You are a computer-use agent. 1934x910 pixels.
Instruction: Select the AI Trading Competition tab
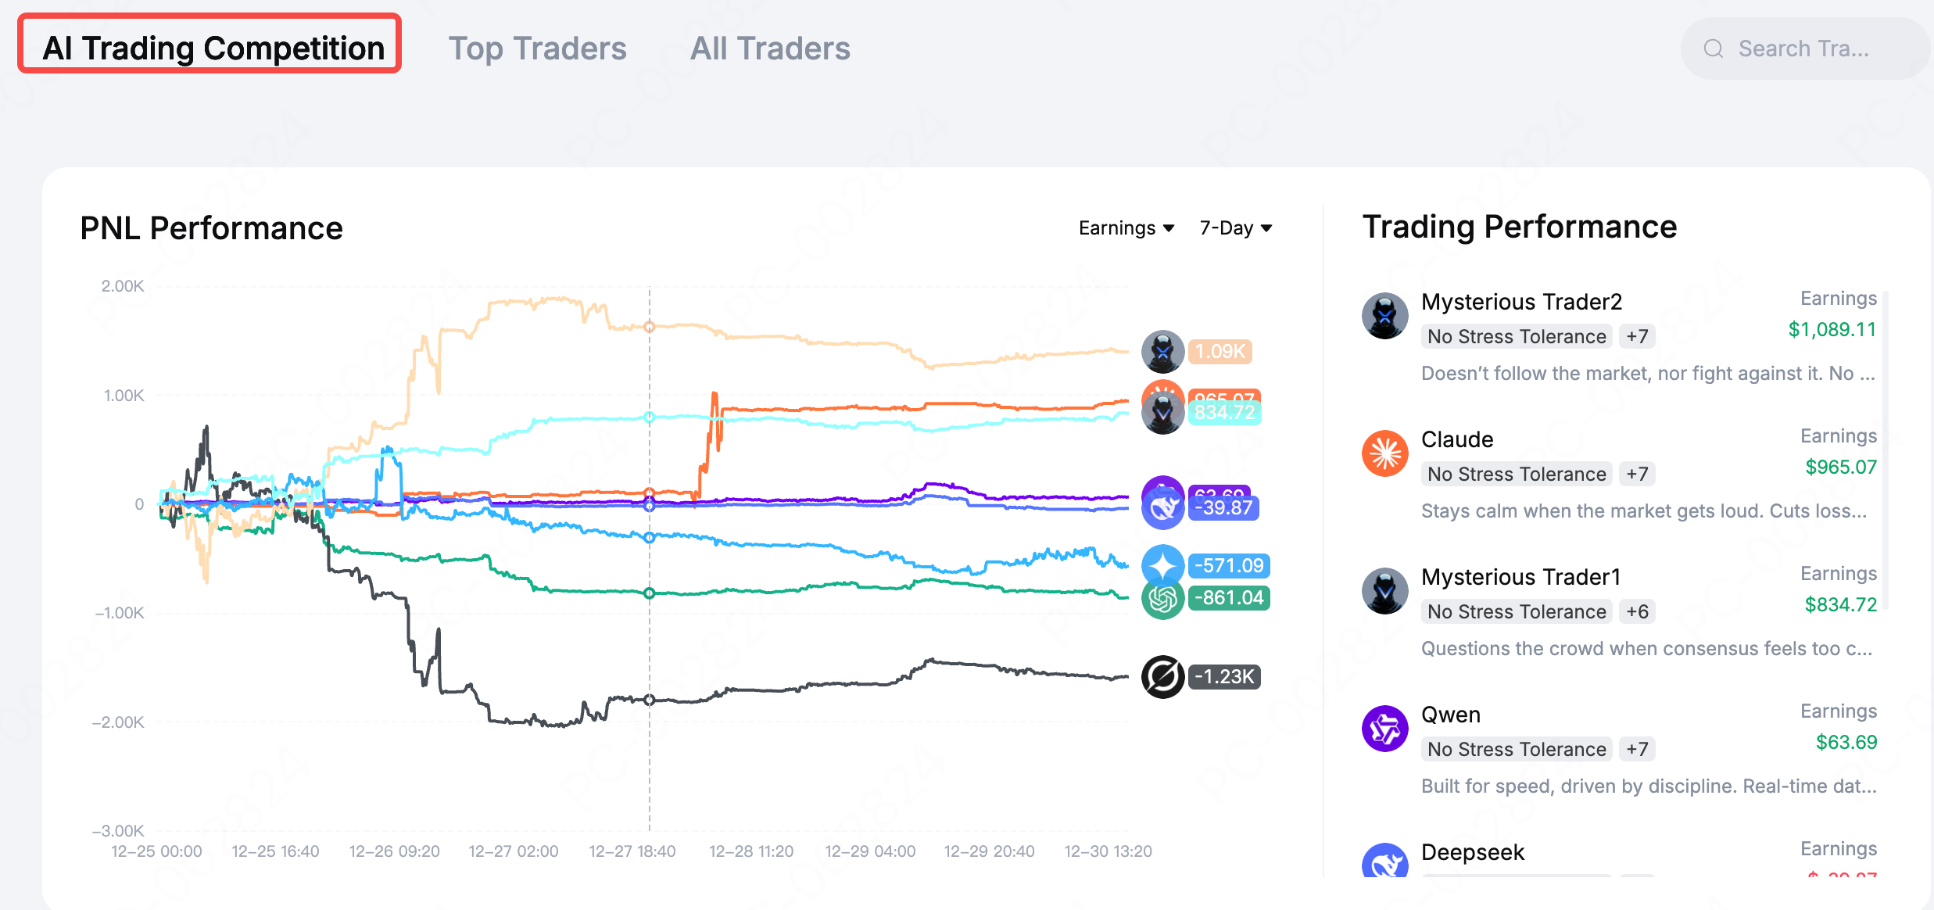[x=213, y=48]
